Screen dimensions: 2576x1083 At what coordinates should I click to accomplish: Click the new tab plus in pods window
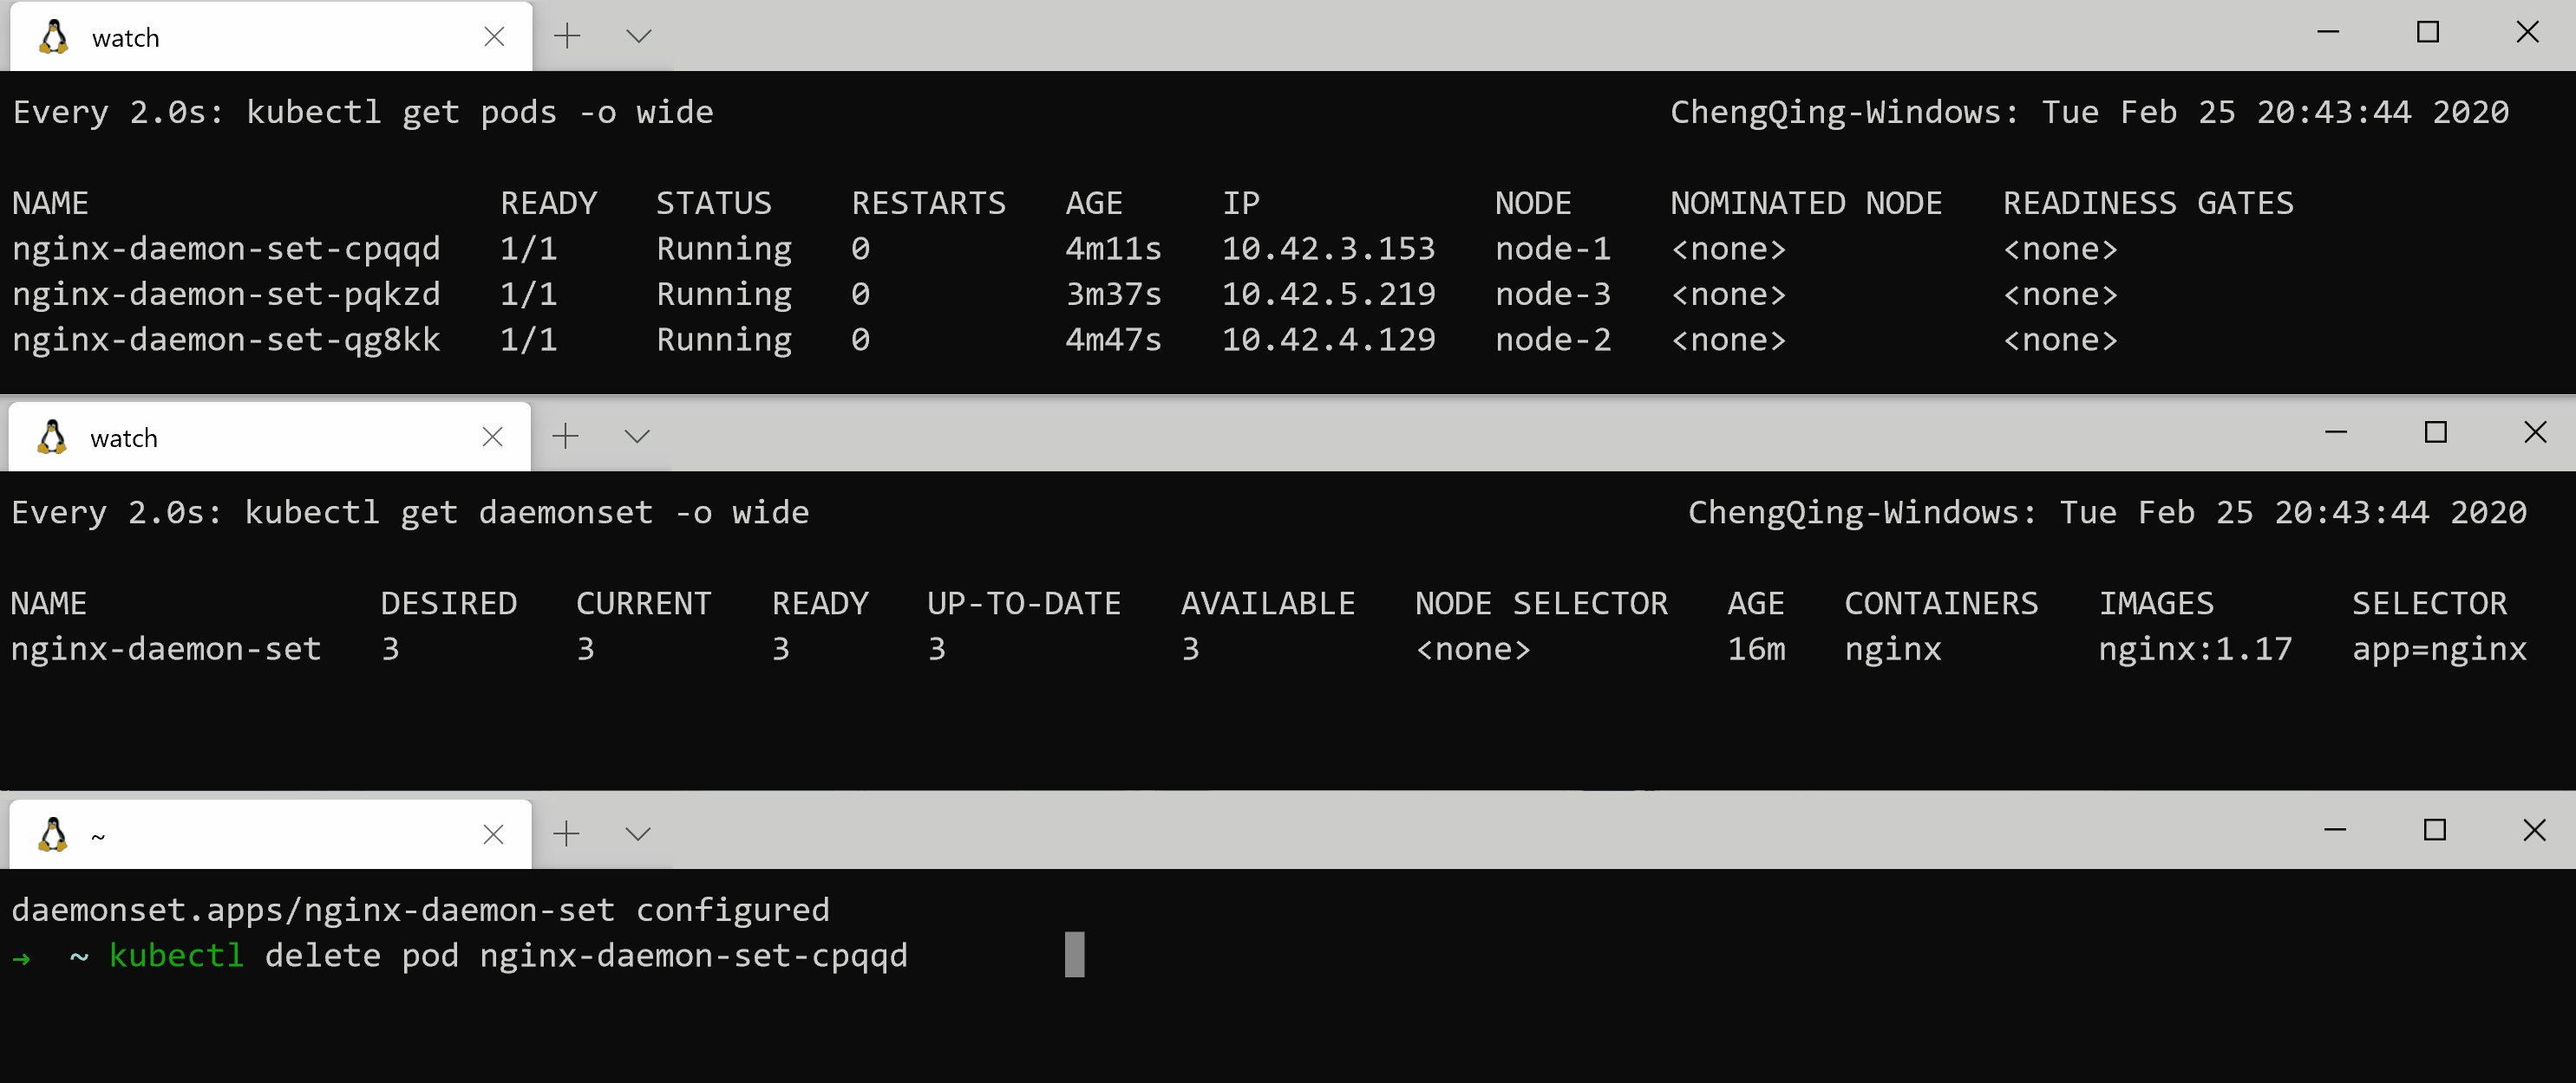(567, 37)
